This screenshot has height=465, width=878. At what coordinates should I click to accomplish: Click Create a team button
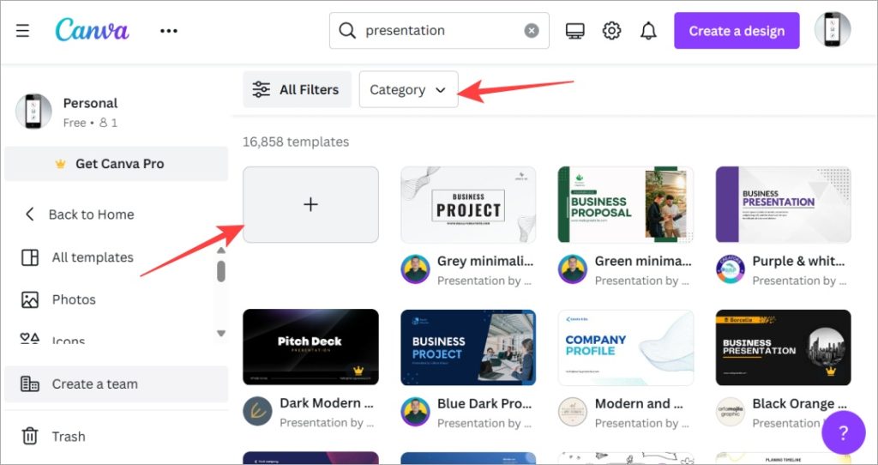pos(116,383)
